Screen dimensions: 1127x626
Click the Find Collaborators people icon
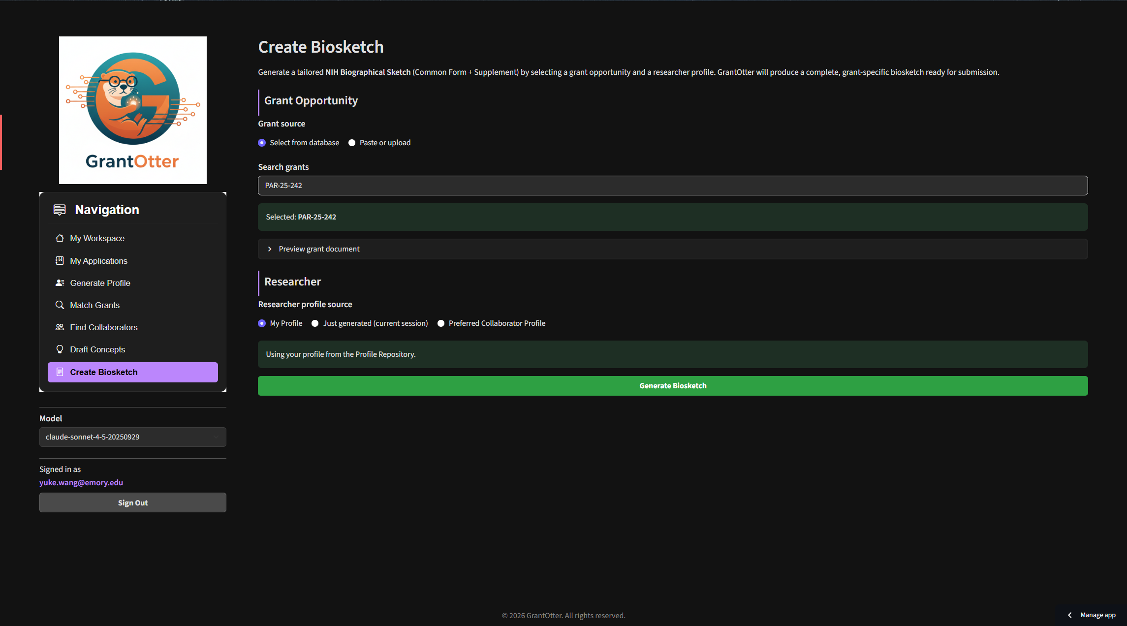pyautogui.click(x=60, y=327)
